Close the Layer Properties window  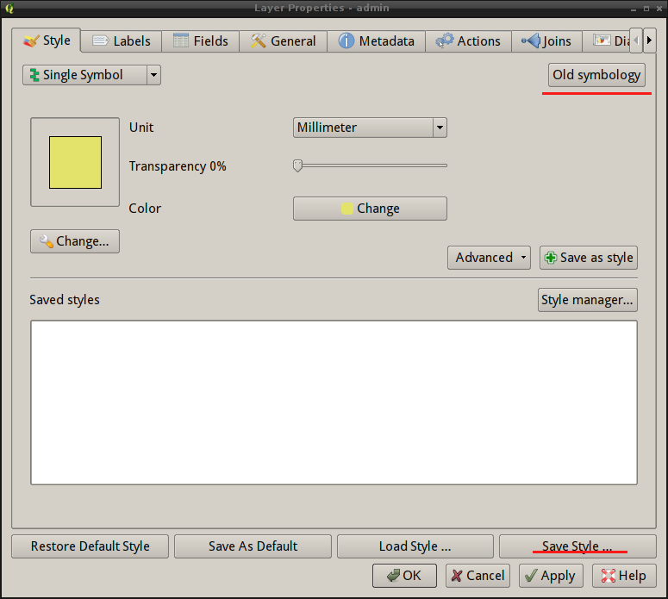[659, 9]
